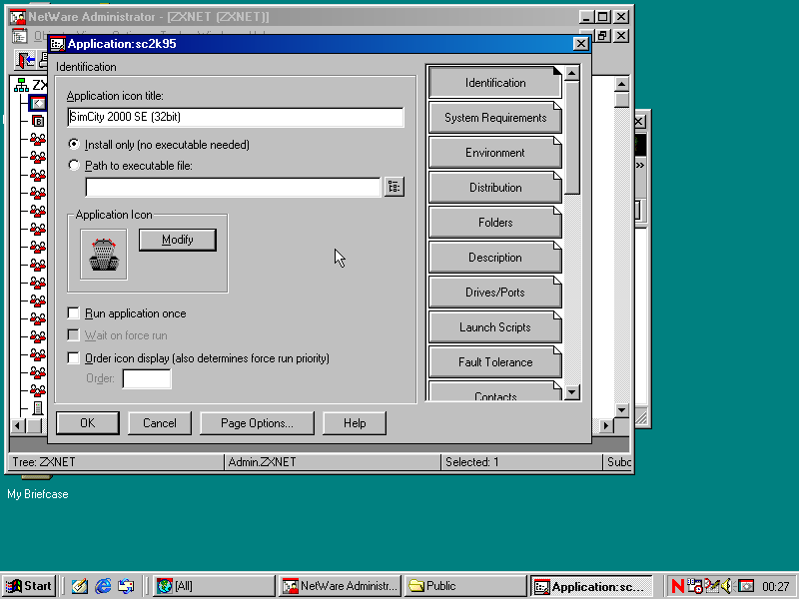Open the Description page
Viewport: 799px width, 599px height.
pyautogui.click(x=494, y=258)
